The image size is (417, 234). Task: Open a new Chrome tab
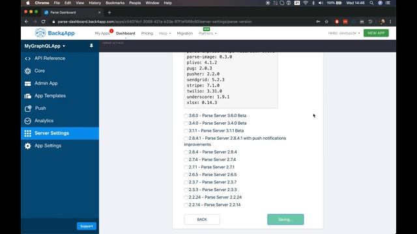coord(109,12)
